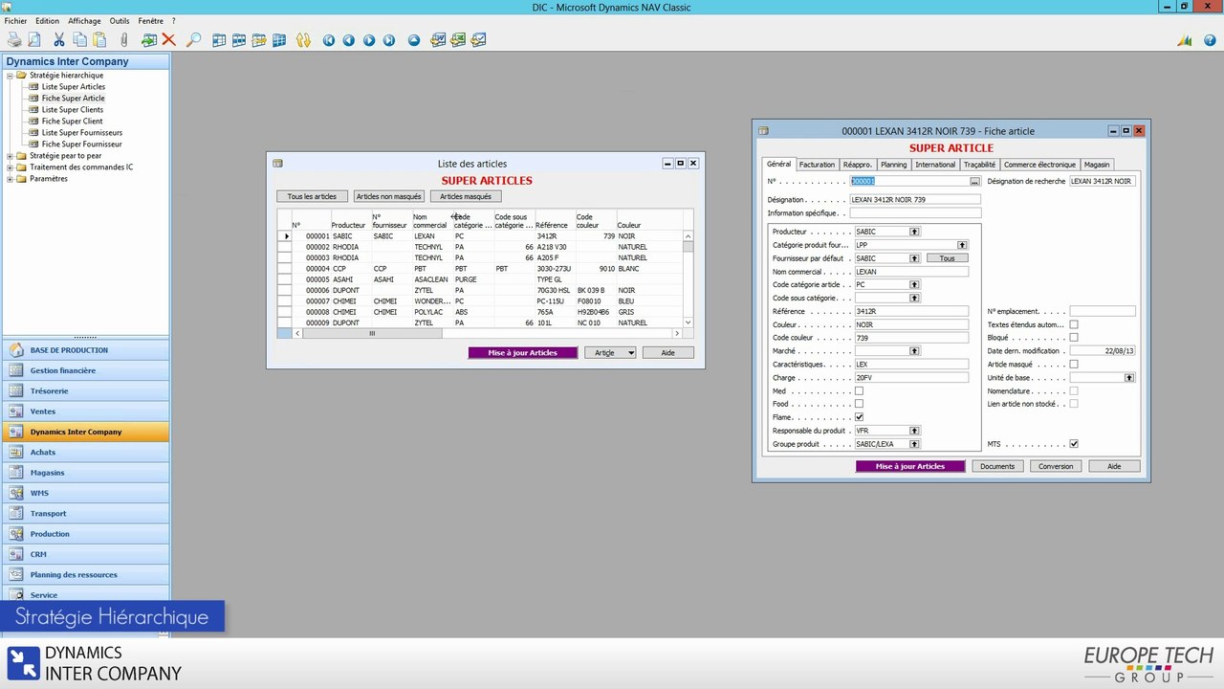Open the Affichage menu
This screenshot has width=1224, height=689.
(84, 20)
